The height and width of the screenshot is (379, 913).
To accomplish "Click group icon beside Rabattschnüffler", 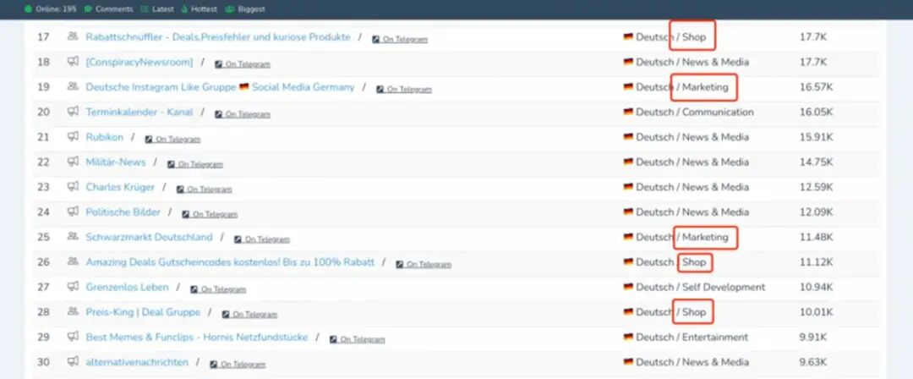I will 73,36.
